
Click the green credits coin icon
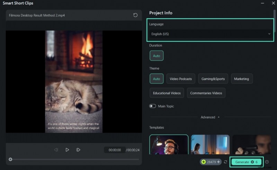click(x=204, y=162)
